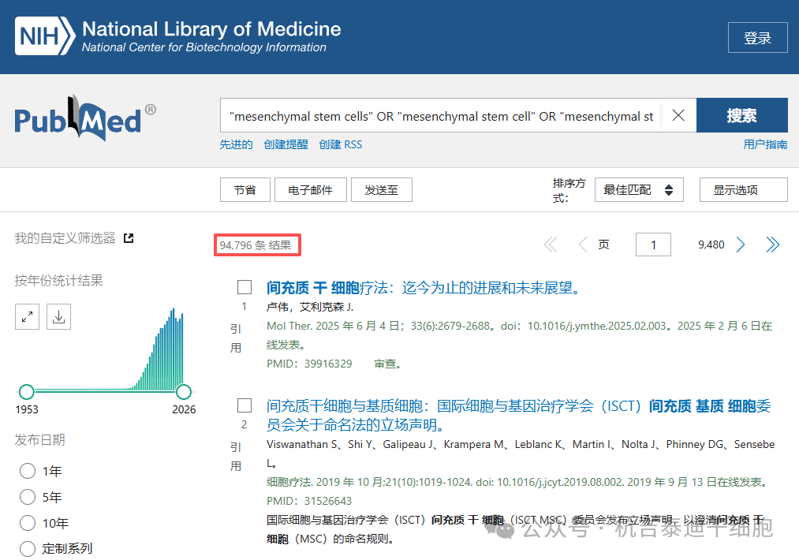Click the 2026 end handle on year slider

click(x=184, y=392)
